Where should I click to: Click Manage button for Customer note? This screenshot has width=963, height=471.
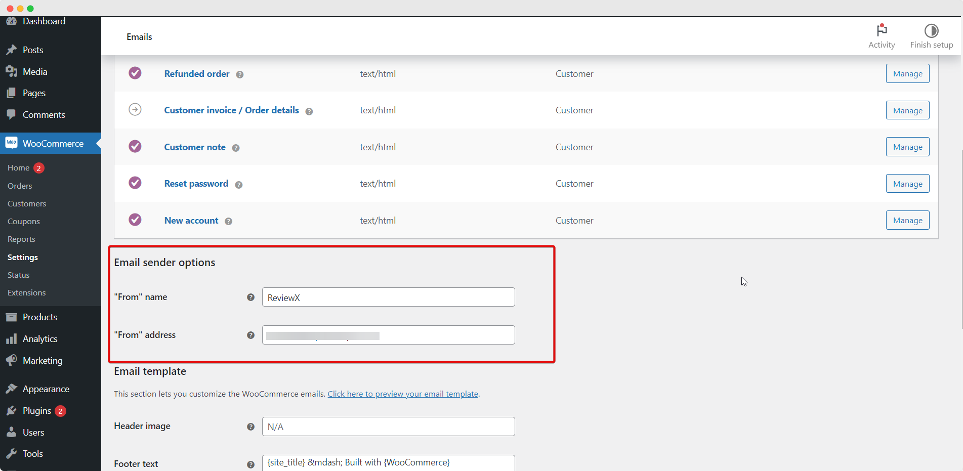pos(907,147)
